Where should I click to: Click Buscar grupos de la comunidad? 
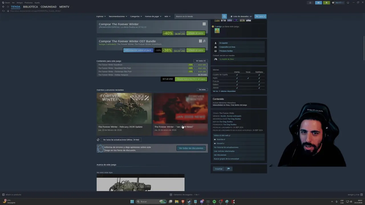tap(226, 159)
